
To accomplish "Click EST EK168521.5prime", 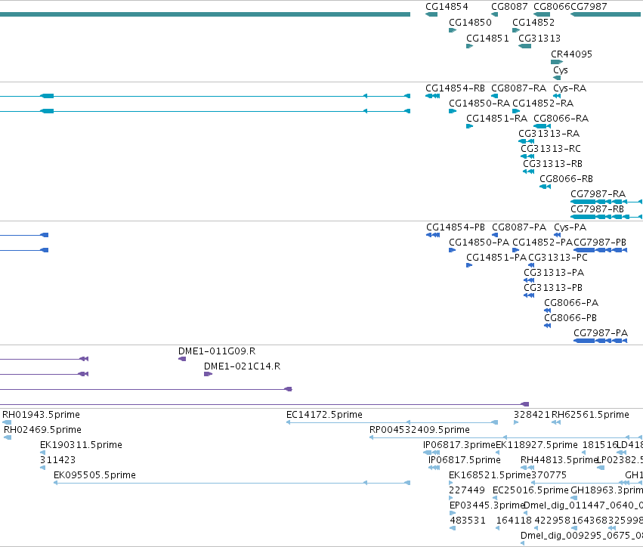I will [490, 475].
